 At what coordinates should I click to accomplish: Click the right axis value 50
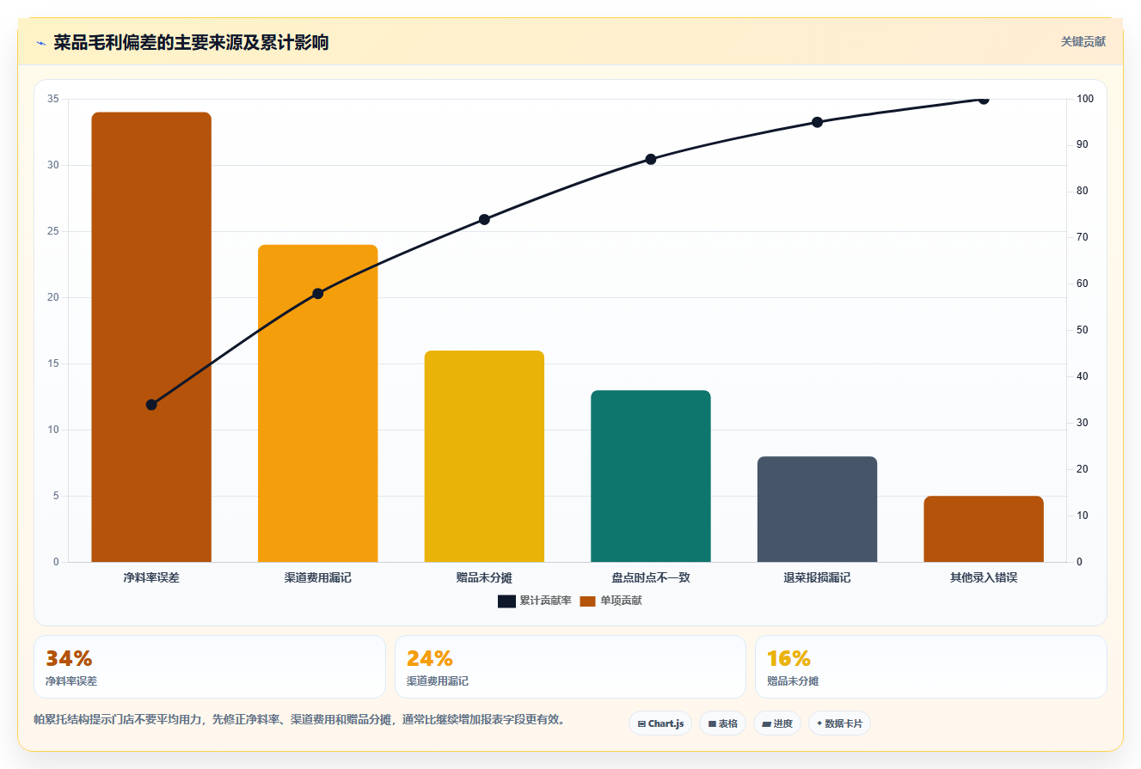1083,330
